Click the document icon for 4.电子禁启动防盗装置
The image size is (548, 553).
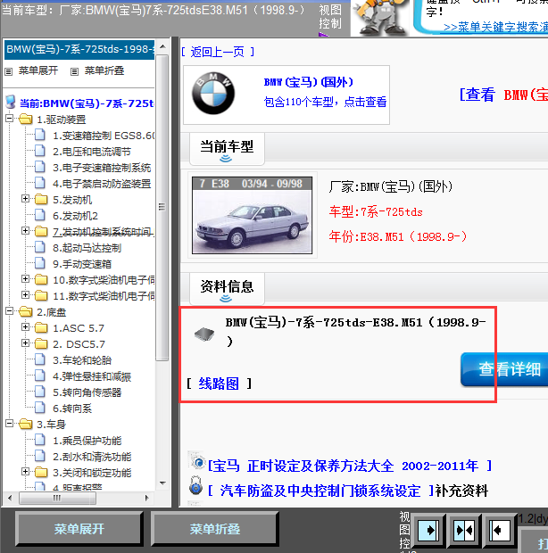pyautogui.click(x=40, y=183)
